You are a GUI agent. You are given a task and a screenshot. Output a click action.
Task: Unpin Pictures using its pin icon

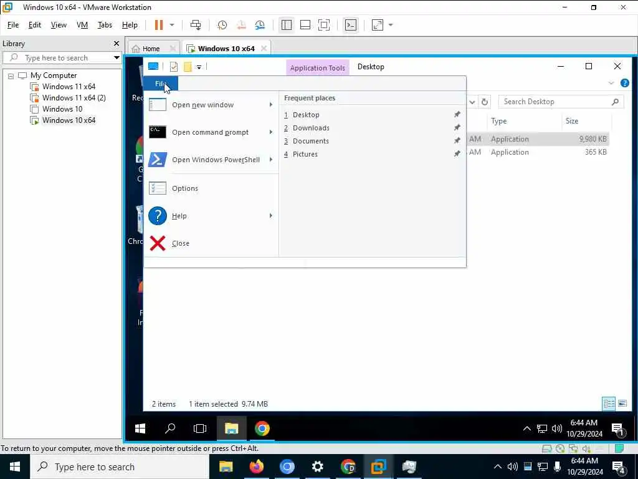457,153
